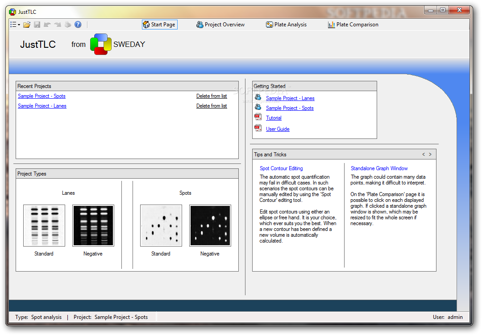The image size is (482, 335).
Task: Click status bar User: admin text
Action: click(x=448, y=317)
